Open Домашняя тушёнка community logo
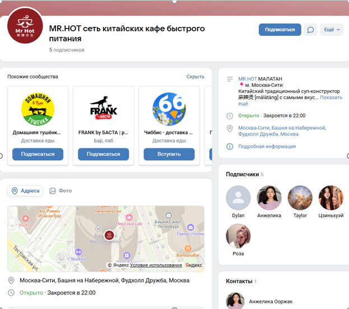 [38, 109]
